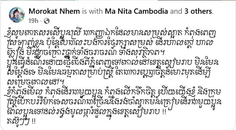The image size is (236, 130).
Task: Click the 'is with' text in header
Action: coord(92,11)
